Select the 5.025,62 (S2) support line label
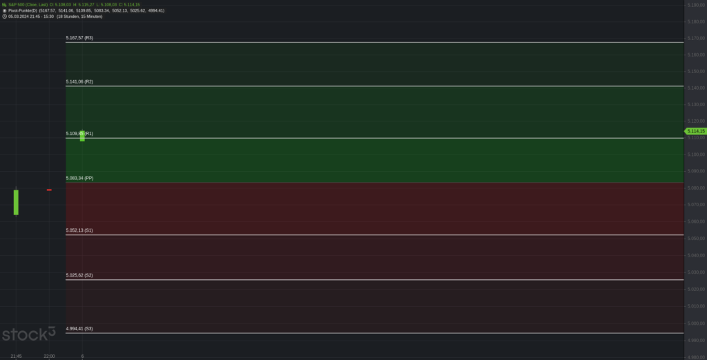This screenshot has height=360, width=707. 79,275
